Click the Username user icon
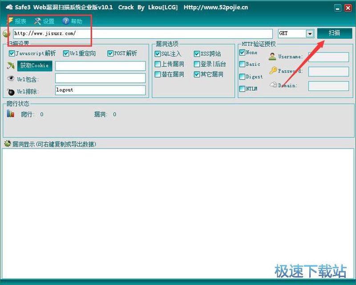 point(272,56)
